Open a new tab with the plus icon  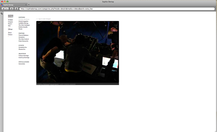point(29,5)
